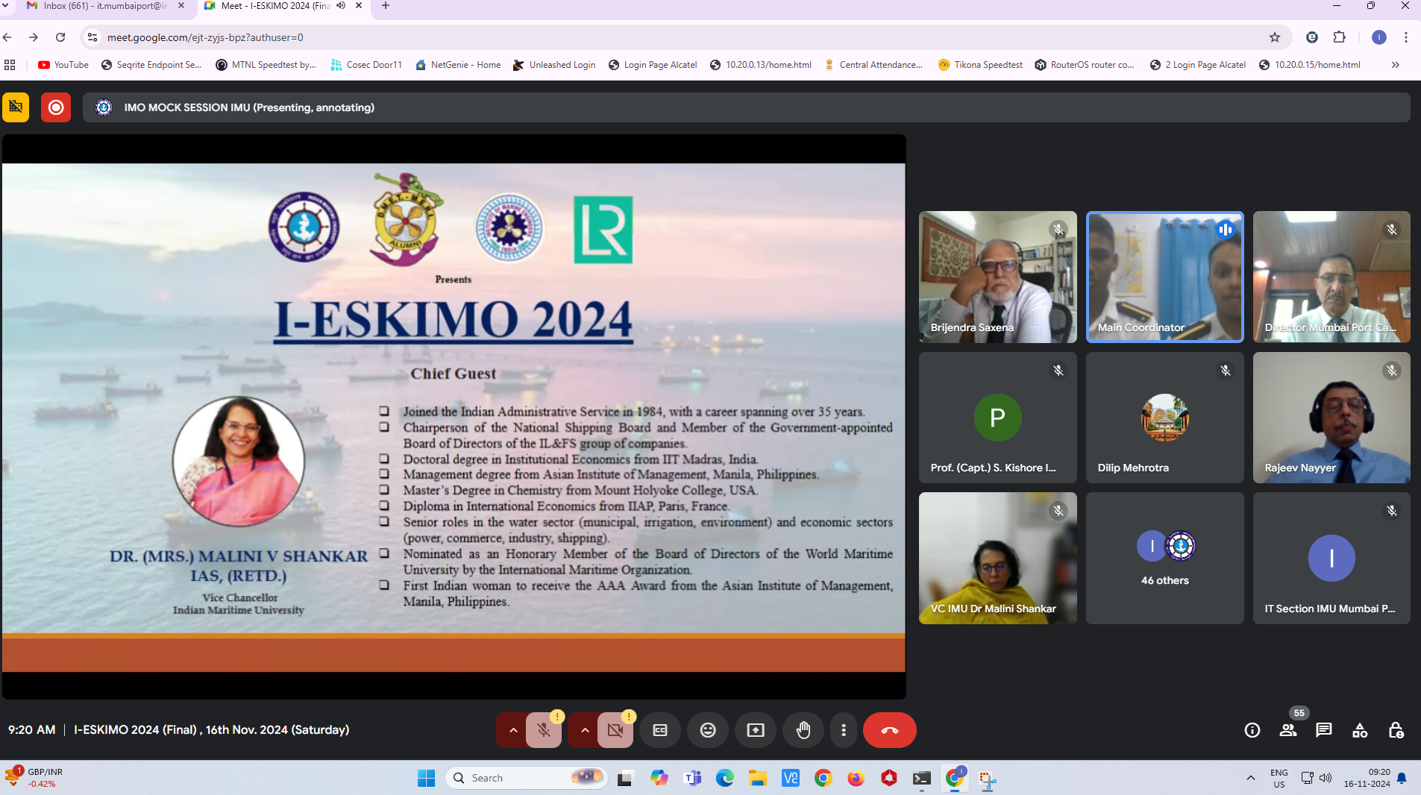Open the 46 others participants tile
Viewport: 1421px width, 795px height.
[x=1165, y=558]
